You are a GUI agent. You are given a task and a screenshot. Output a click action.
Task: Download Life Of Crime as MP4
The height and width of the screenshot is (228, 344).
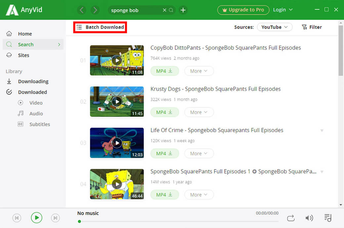tap(164, 153)
